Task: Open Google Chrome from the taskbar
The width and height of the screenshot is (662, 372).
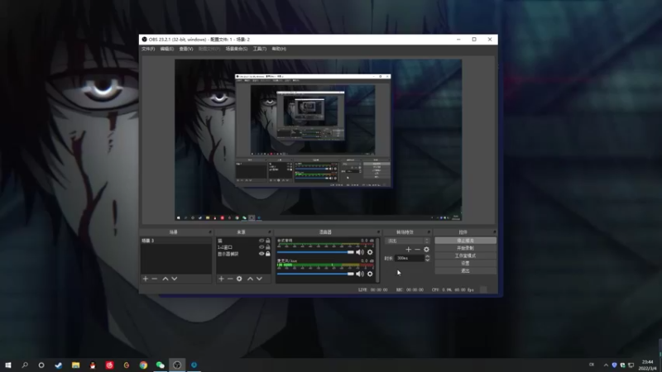Action: (x=143, y=365)
